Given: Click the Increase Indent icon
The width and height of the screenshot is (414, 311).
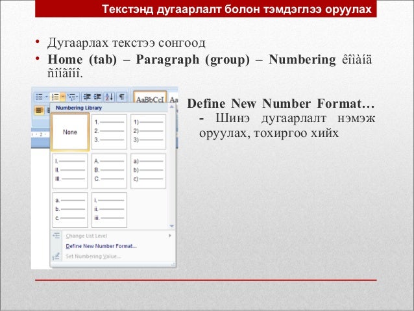Looking at the screenshot, I should click(97, 97).
